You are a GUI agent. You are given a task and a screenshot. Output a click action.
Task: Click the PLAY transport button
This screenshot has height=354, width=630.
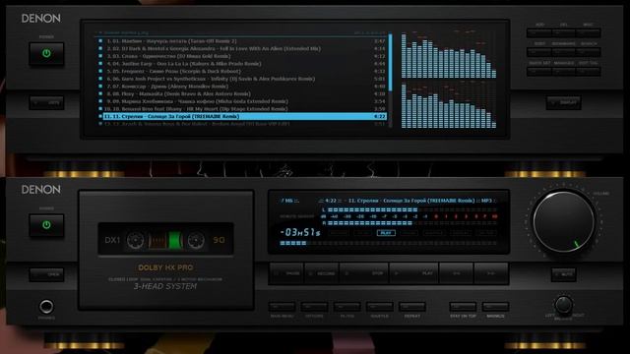coord(413,273)
